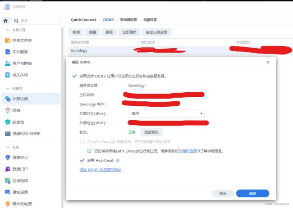This screenshot has height=208, width=293.
Task: Click the 自定义供应商 button
Action: click(156, 32)
